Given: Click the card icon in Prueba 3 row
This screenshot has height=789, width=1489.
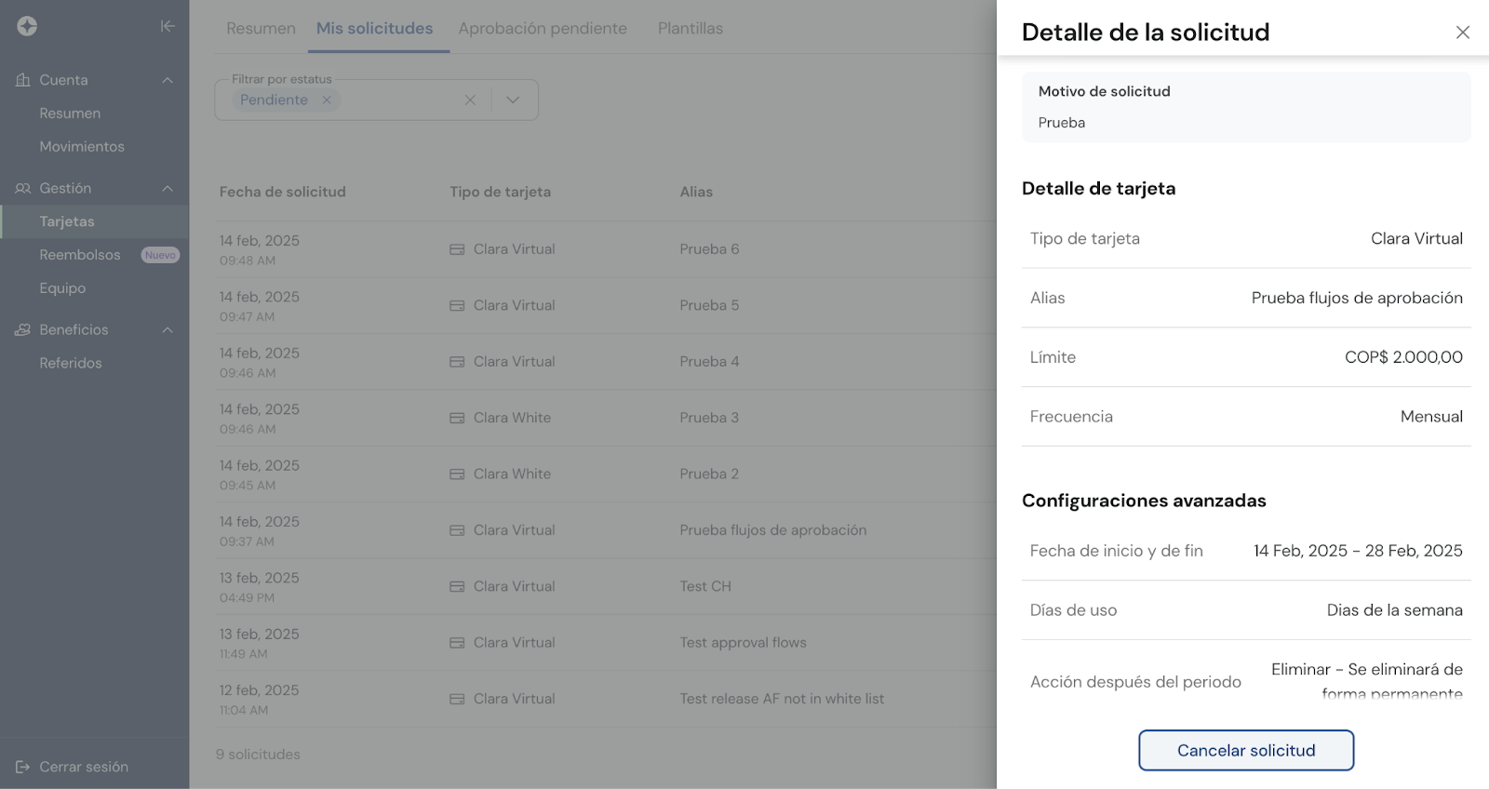Looking at the screenshot, I should [x=457, y=418].
